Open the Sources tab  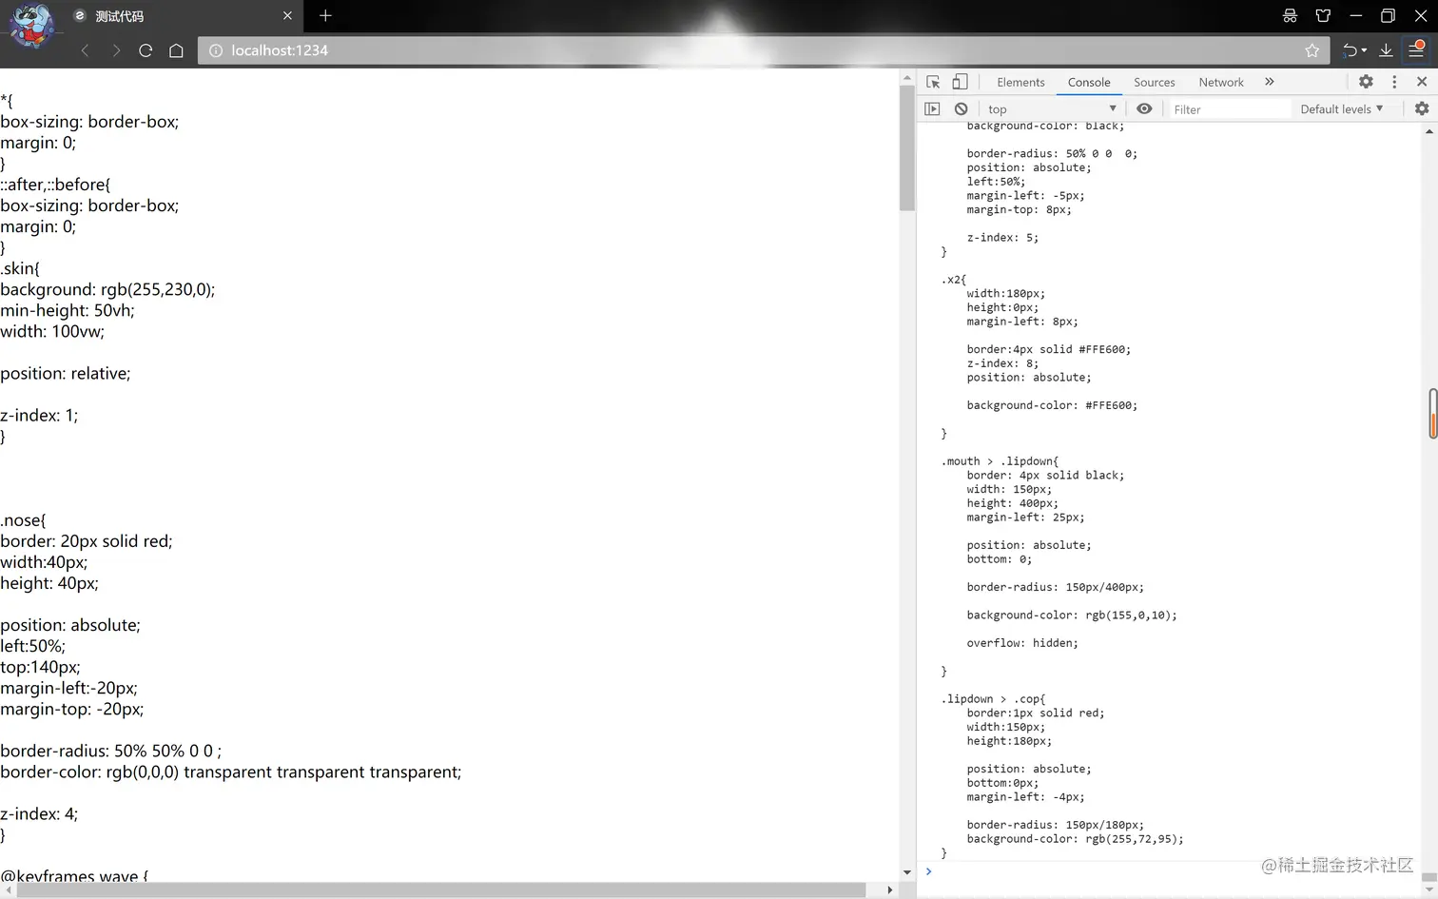pos(1154,82)
